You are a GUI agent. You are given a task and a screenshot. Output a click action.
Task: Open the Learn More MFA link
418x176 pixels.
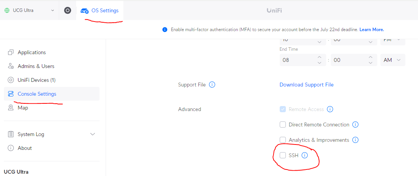(x=372, y=30)
